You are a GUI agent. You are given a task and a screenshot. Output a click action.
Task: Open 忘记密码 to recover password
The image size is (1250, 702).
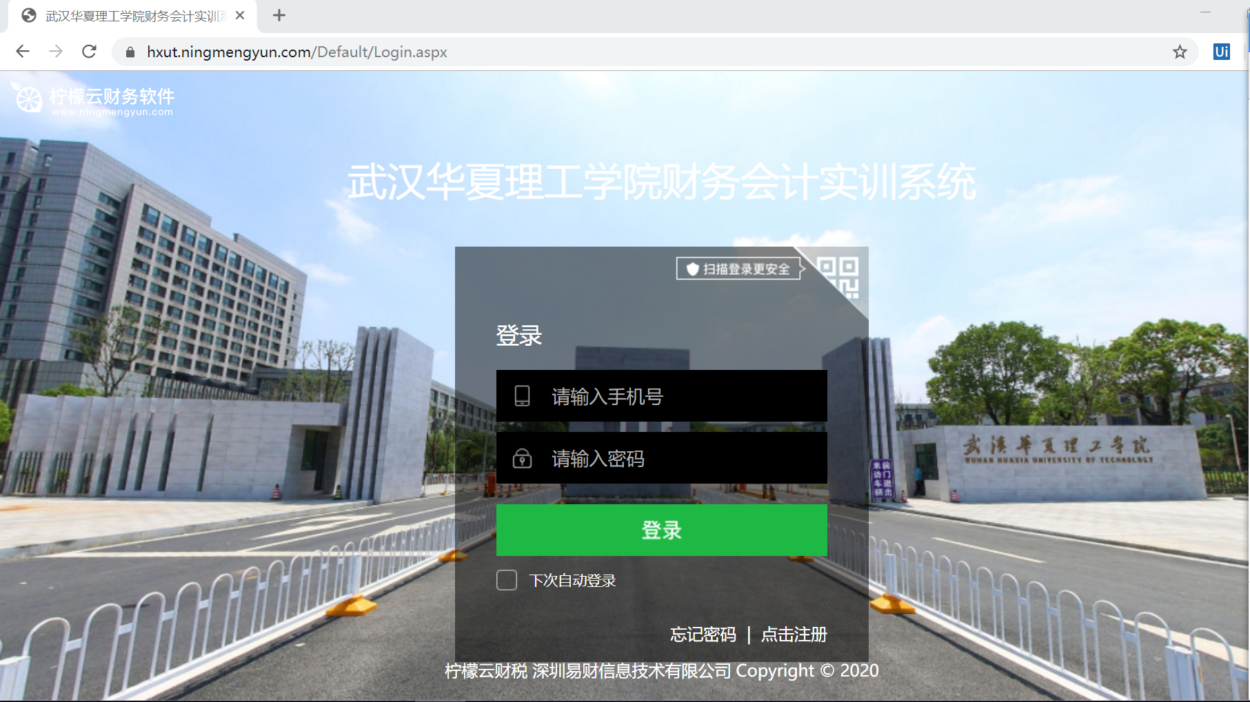(702, 634)
